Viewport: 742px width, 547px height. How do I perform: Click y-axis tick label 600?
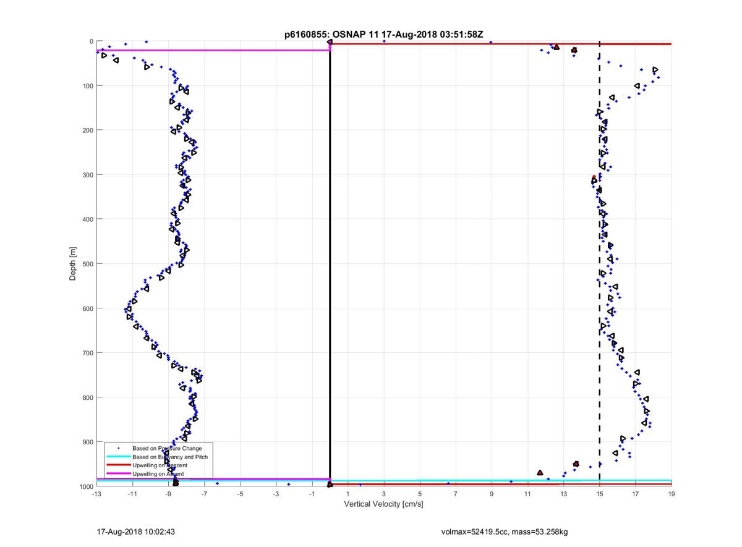(x=87, y=308)
